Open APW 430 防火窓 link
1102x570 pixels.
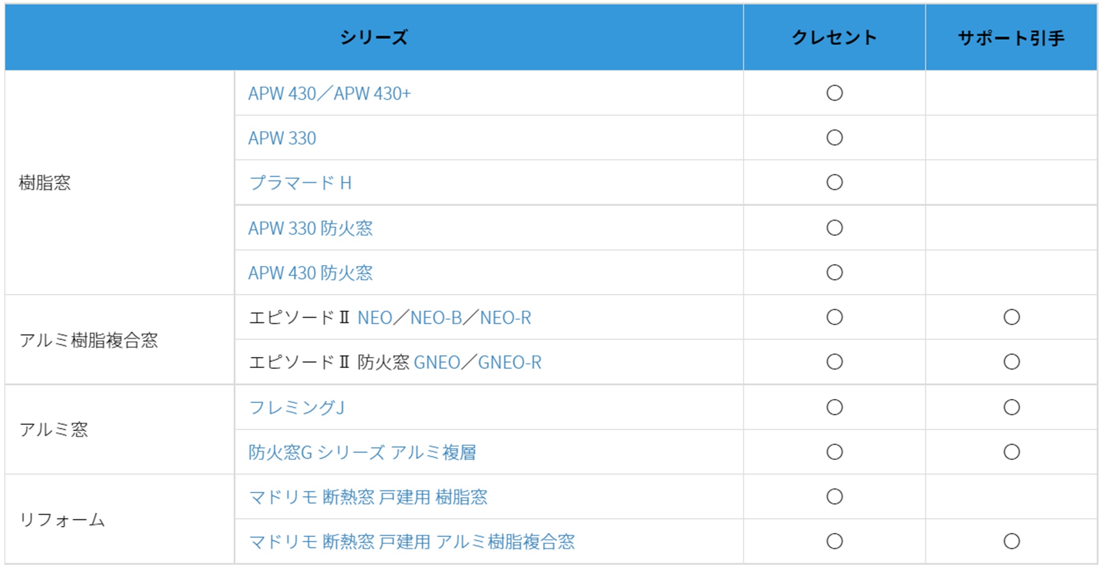pyautogui.click(x=310, y=273)
